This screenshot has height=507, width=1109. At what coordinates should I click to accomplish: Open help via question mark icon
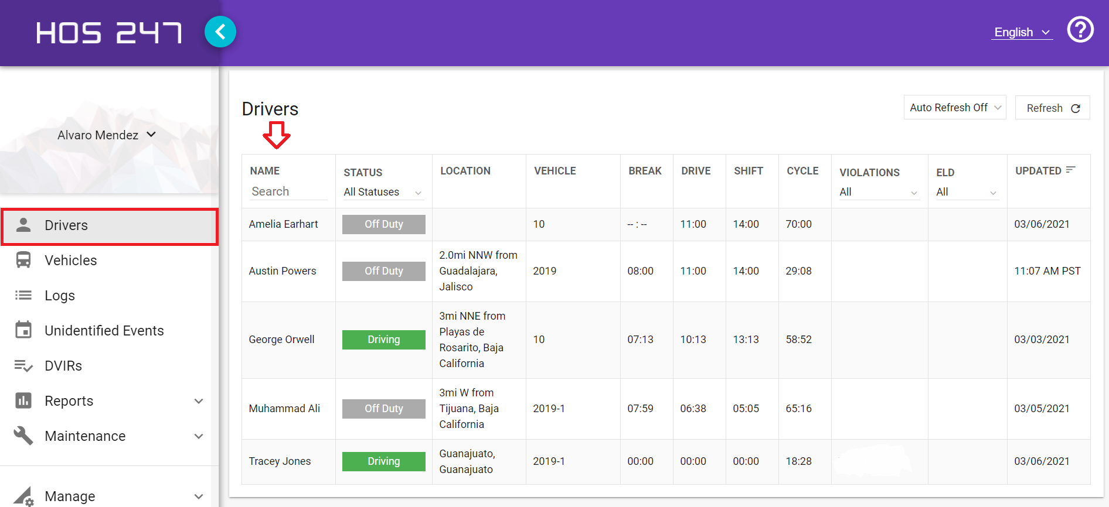(x=1080, y=30)
